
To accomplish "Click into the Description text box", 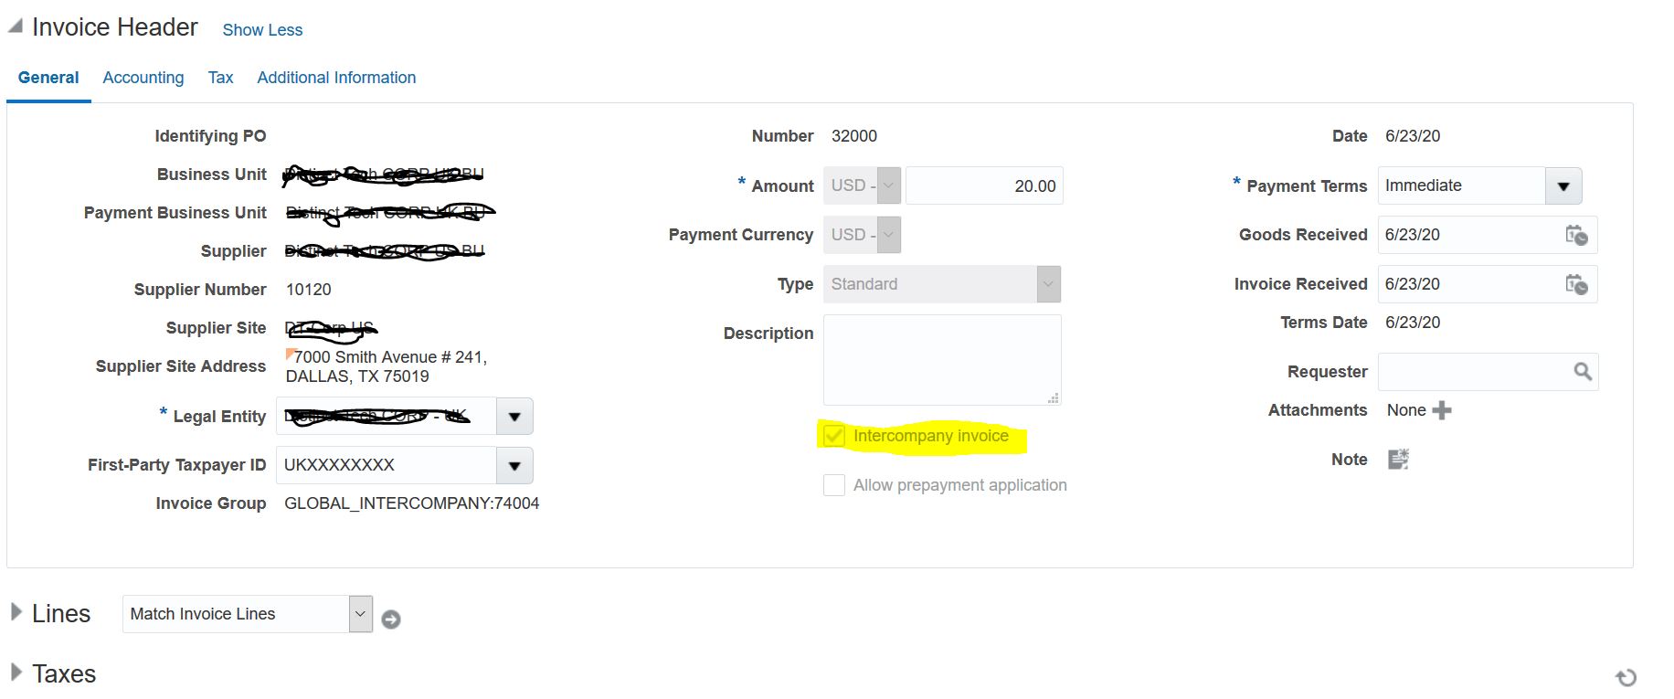I will tap(941, 359).
